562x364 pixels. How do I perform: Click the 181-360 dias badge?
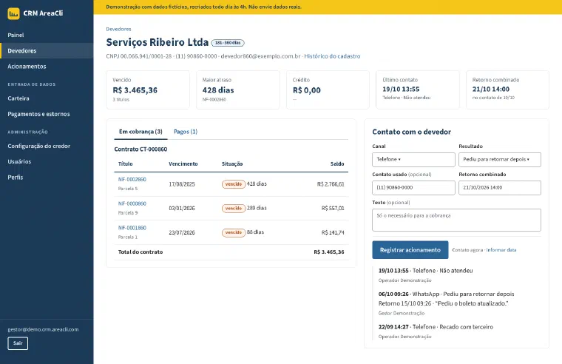coord(228,43)
